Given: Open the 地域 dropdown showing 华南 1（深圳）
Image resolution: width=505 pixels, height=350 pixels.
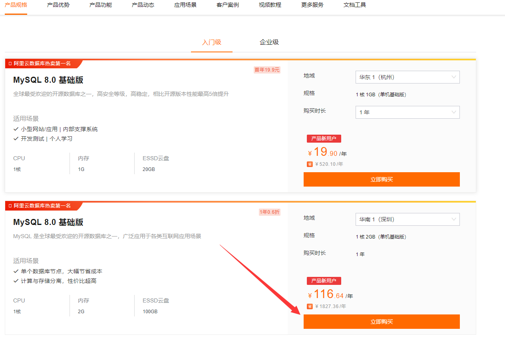Looking at the screenshot, I should tap(407, 219).
